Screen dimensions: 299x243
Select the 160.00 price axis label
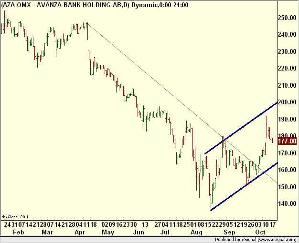pos(287,170)
